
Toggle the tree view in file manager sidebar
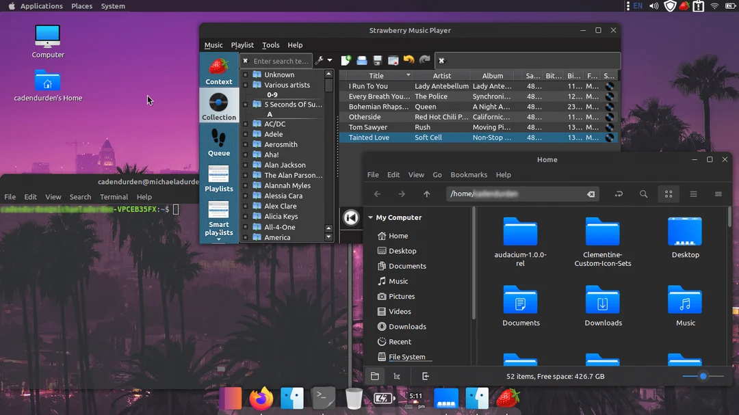397,376
